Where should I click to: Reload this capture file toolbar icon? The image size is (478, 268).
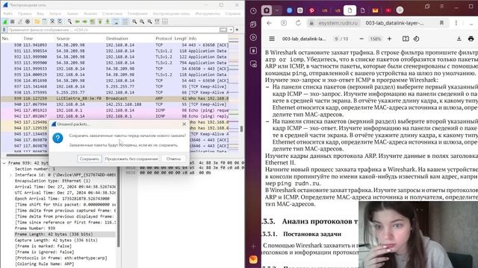(x=60, y=22)
